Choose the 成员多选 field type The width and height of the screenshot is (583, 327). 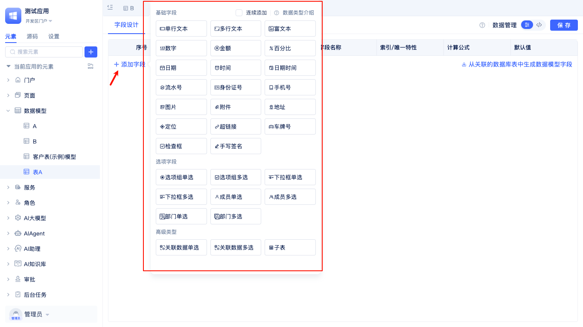tap(290, 197)
